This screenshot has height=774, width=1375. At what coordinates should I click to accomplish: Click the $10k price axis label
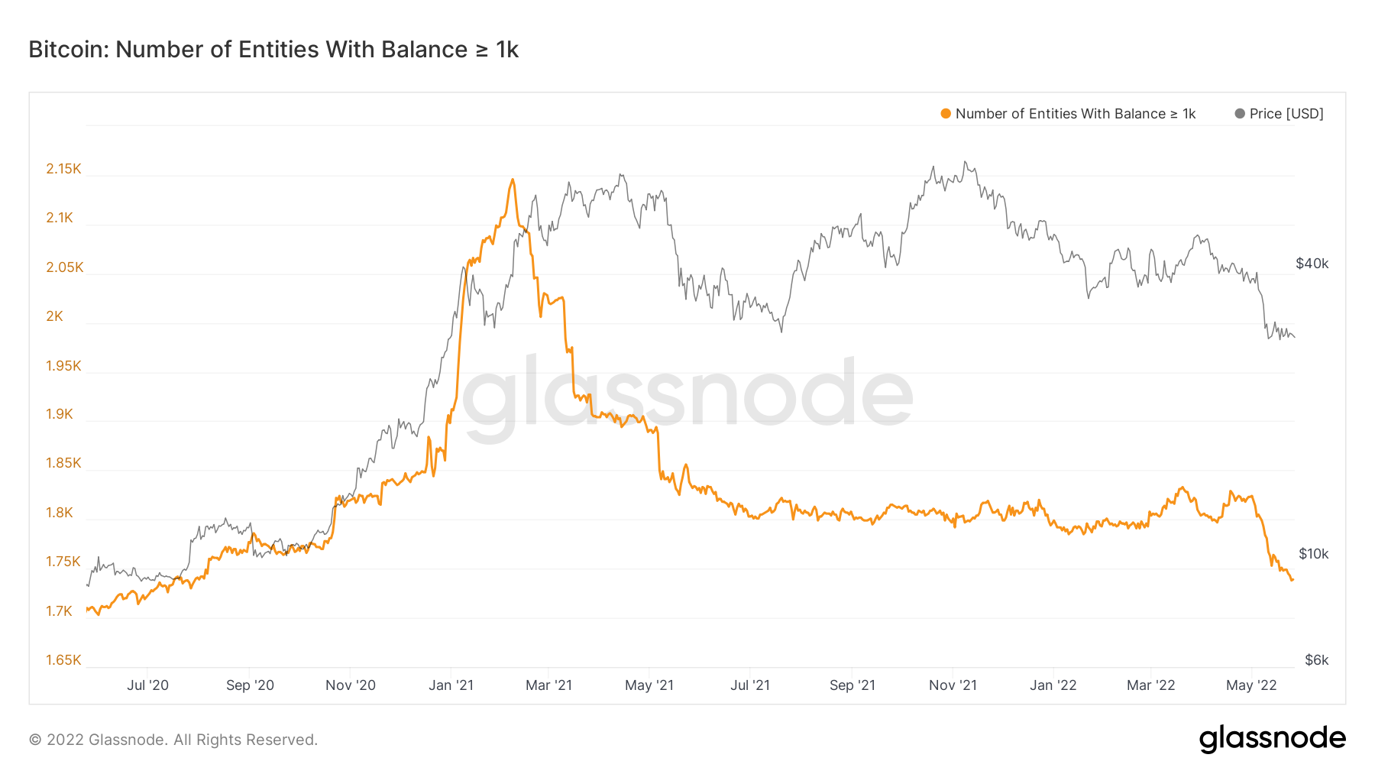[1314, 554]
